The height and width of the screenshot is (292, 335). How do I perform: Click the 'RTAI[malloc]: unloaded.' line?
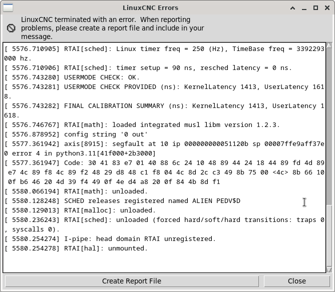[80, 210]
